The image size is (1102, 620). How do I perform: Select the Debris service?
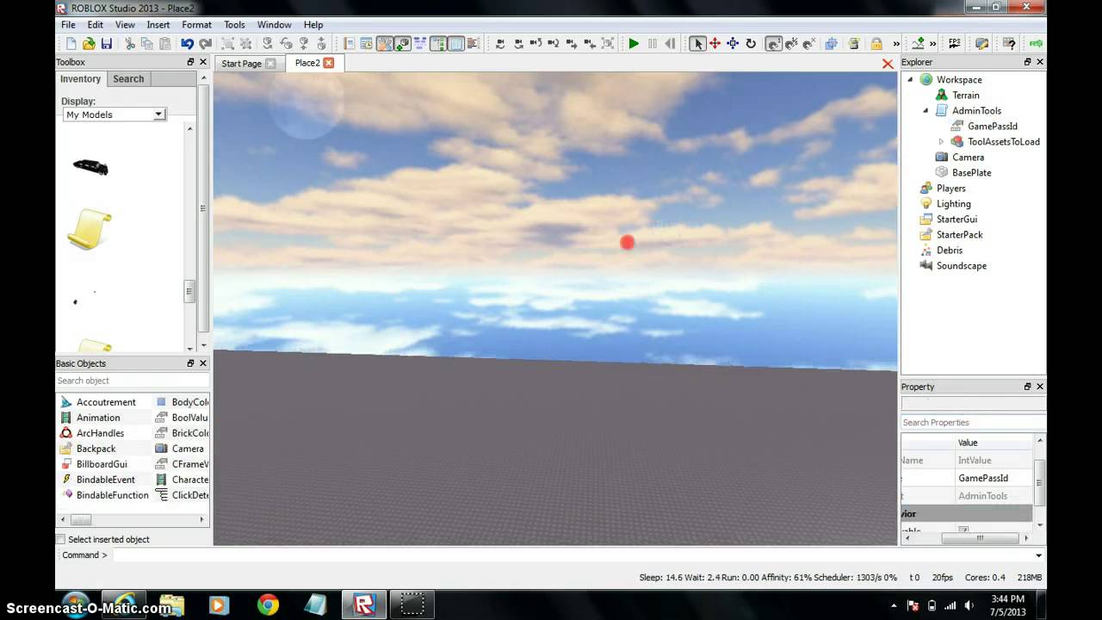949,250
